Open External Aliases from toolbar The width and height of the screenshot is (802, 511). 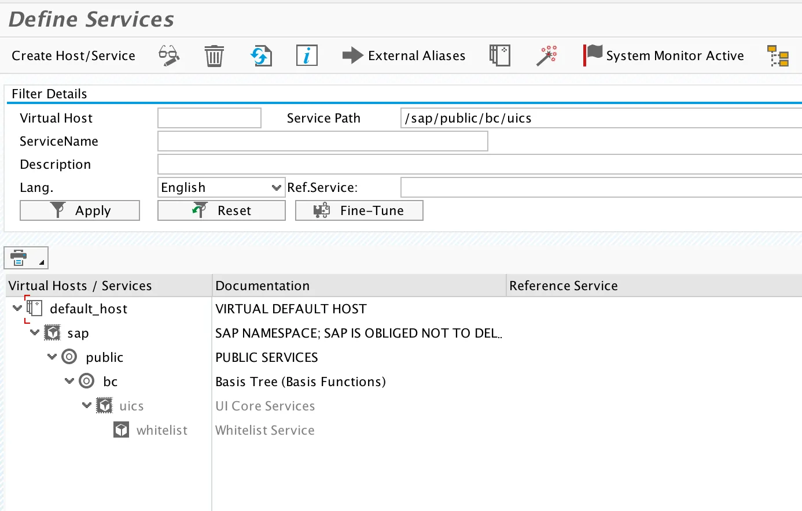(x=404, y=56)
